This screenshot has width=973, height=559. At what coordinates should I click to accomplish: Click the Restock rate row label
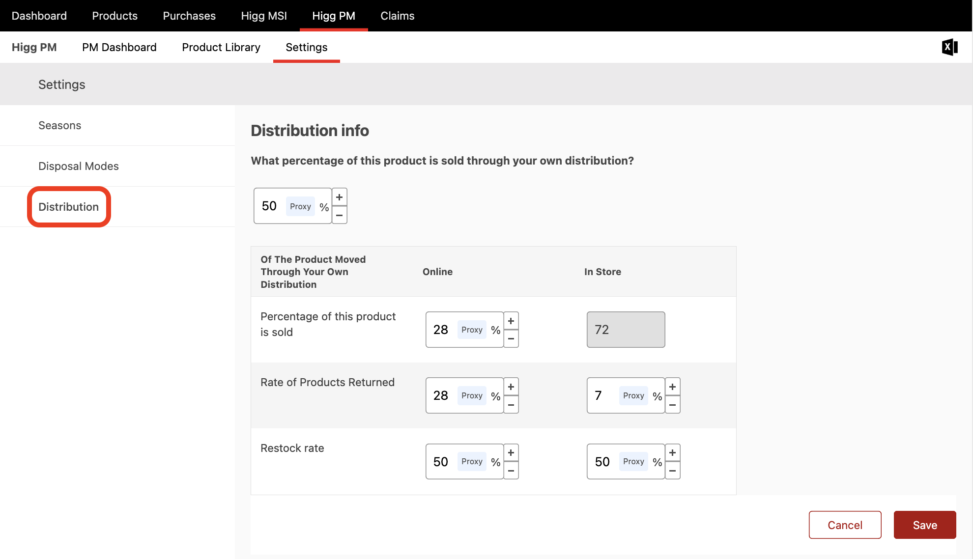pyautogui.click(x=292, y=448)
